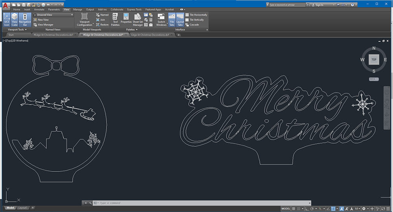
Task: Click Restore viewports button
Action: [102, 25]
